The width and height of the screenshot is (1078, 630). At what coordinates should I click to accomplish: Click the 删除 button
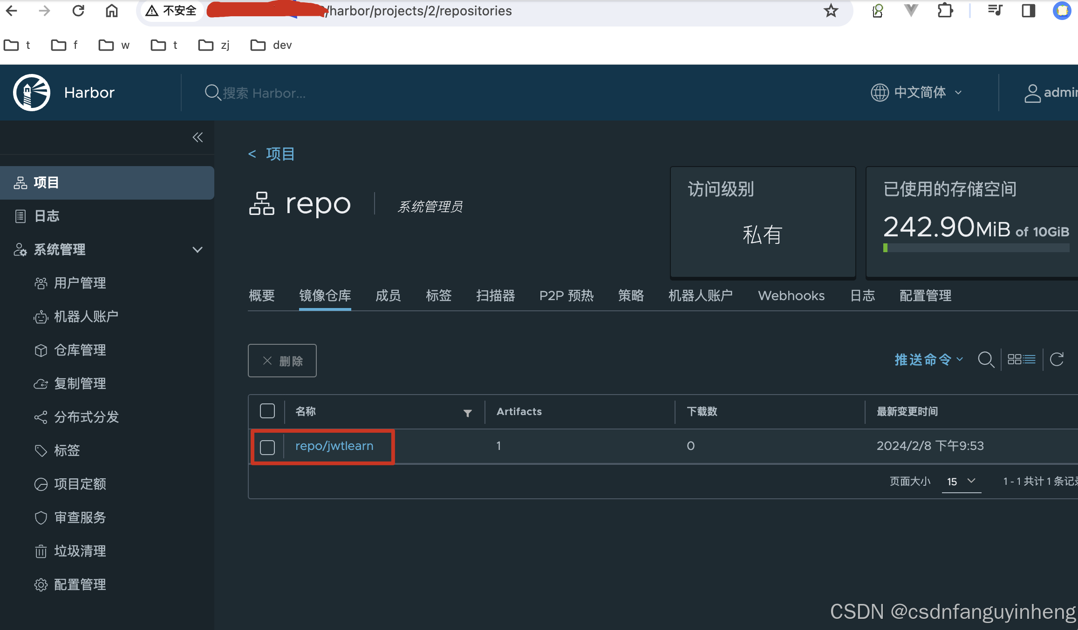(282, 361)
